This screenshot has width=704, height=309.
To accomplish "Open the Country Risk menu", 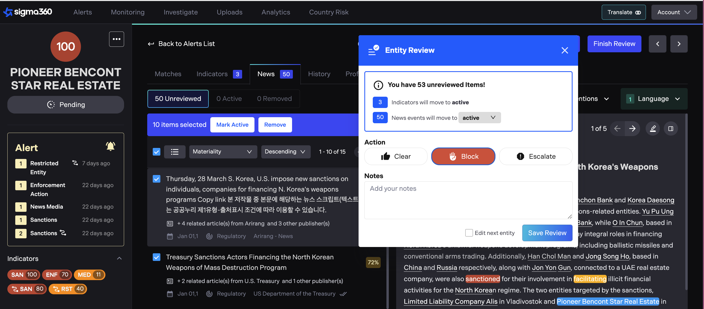I will point(329,12).
